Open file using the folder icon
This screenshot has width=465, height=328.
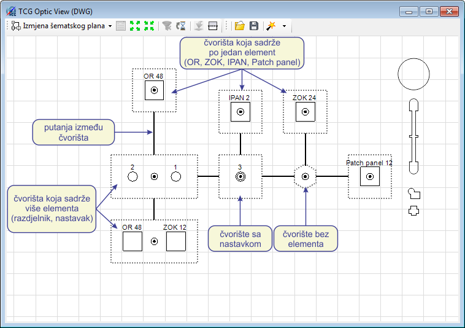tap(240, 26)
